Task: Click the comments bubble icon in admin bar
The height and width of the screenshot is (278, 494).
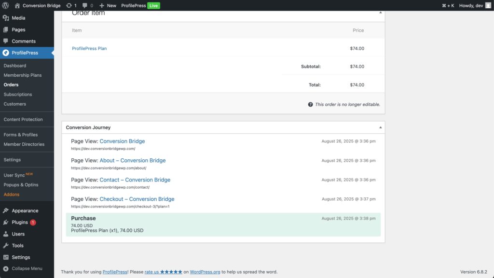Action: click(x=85, y=5)
